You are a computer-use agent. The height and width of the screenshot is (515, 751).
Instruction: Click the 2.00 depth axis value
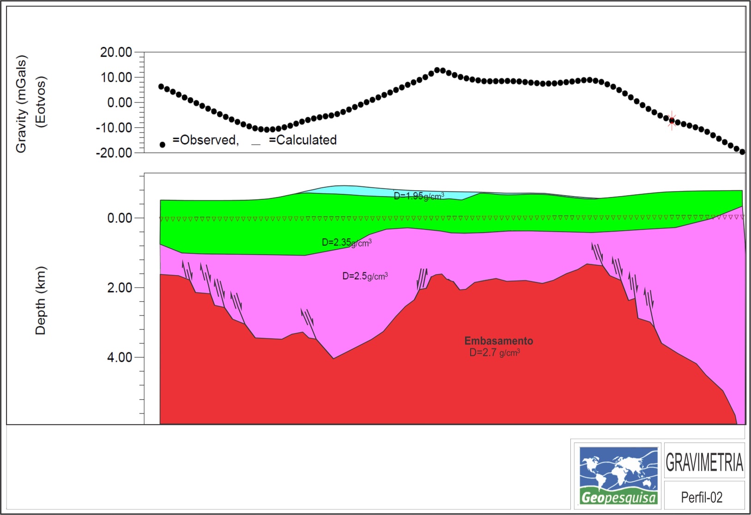pyautogui.click(x=120, y=287)
